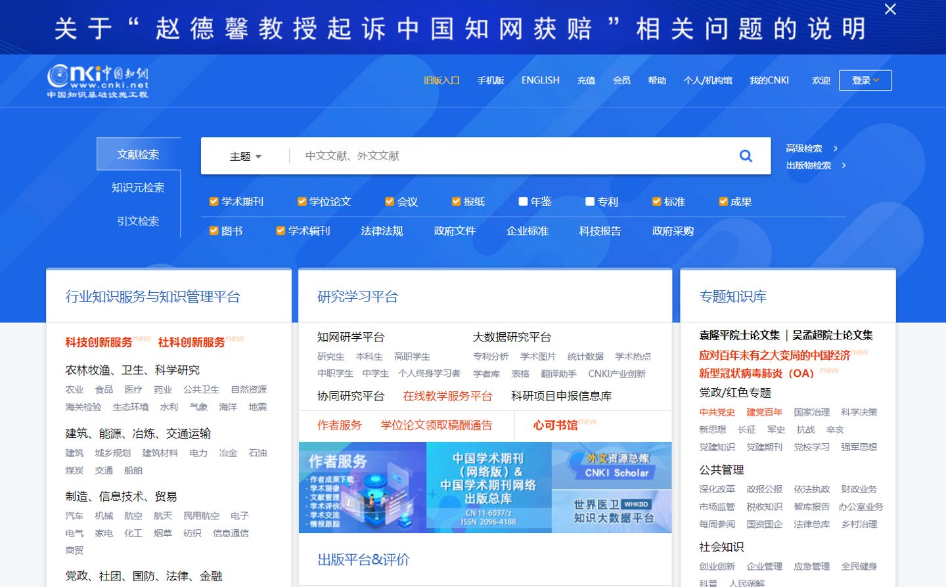Uncheck the 学术期刊 checkbox
The width and height of the screenshot is (946, 587).
tap(214, 201)
